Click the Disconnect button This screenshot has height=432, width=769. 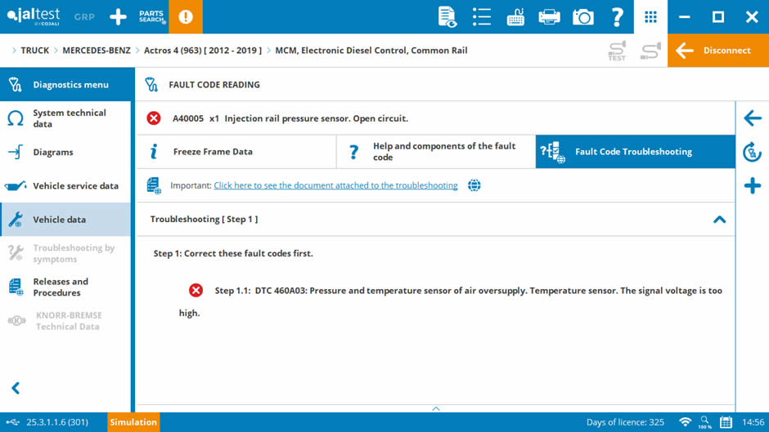click(718, 50)
